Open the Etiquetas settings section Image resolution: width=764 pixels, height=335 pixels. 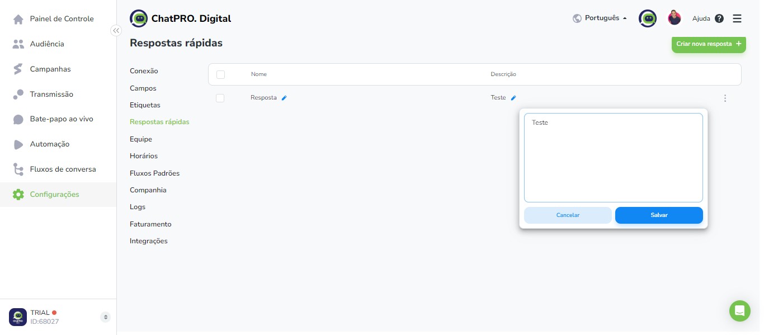pos(145,105)
